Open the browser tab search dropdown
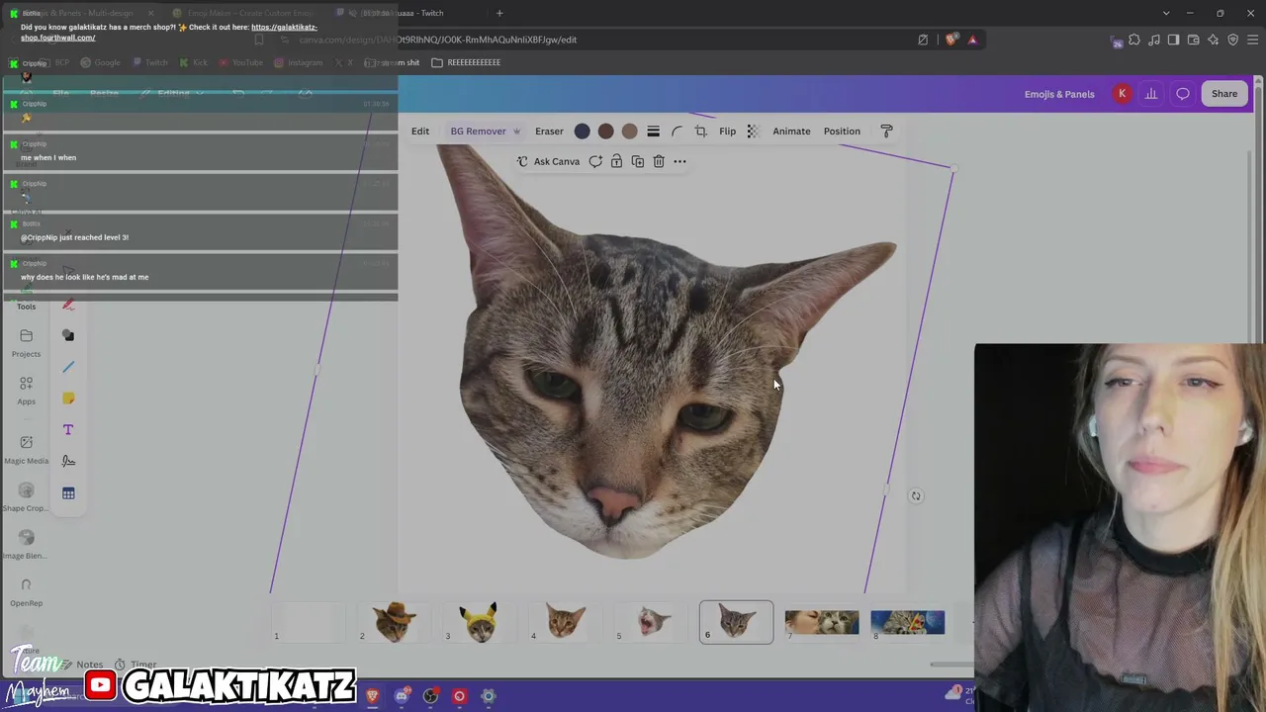The image size is (1266, 712). coord(1166,13)
